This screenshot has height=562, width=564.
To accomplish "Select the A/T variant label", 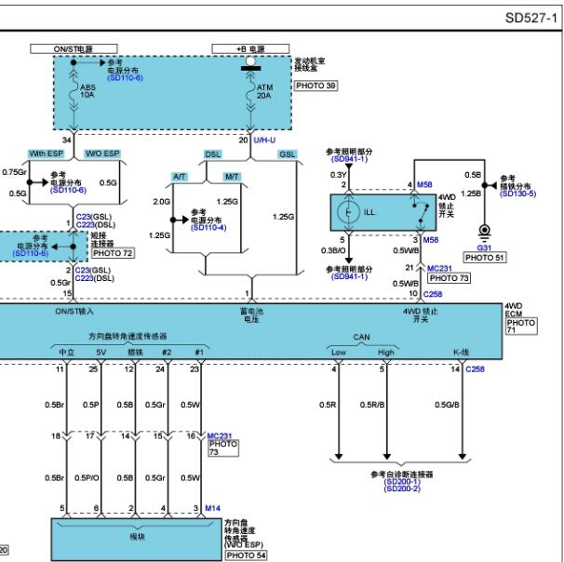I will click(179, 177).
